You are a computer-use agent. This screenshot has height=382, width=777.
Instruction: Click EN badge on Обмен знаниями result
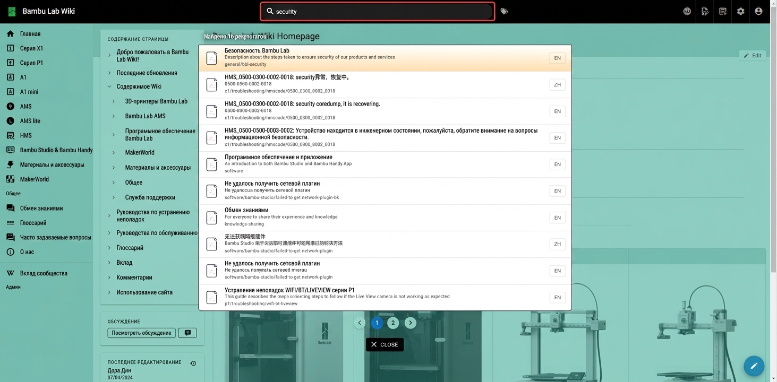[557, 218]
